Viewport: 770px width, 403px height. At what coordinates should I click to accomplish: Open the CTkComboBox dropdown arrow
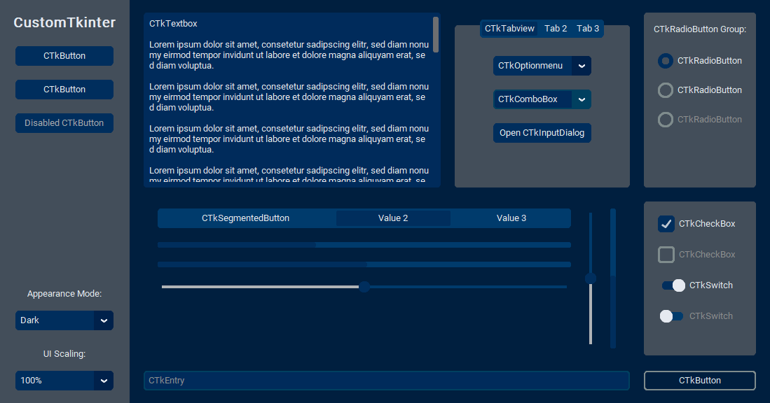click(x=581, y=99)
